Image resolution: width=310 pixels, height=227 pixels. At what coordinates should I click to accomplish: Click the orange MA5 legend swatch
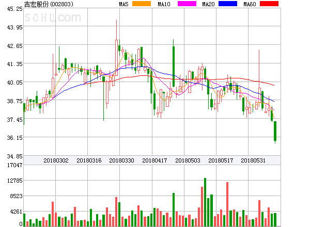pos(142,4)
